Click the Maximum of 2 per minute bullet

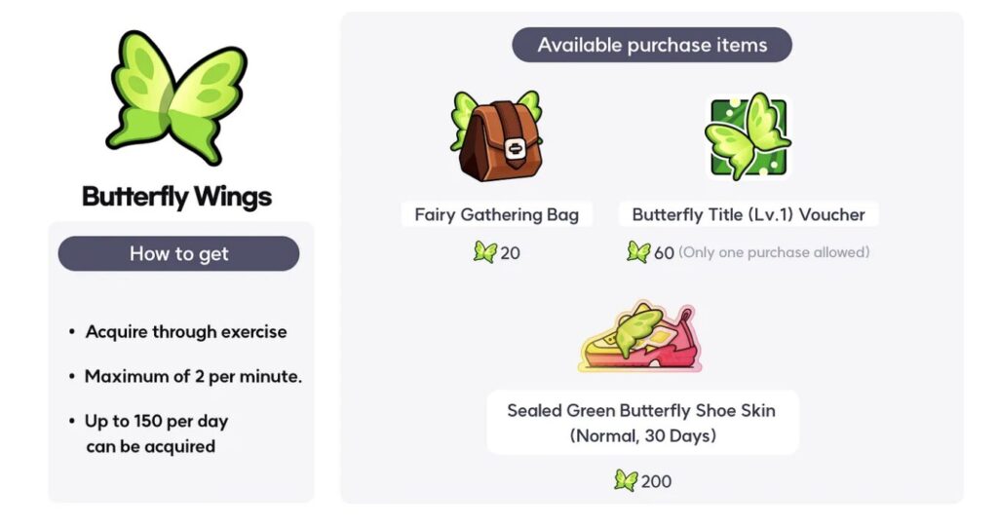coord(186,376)
